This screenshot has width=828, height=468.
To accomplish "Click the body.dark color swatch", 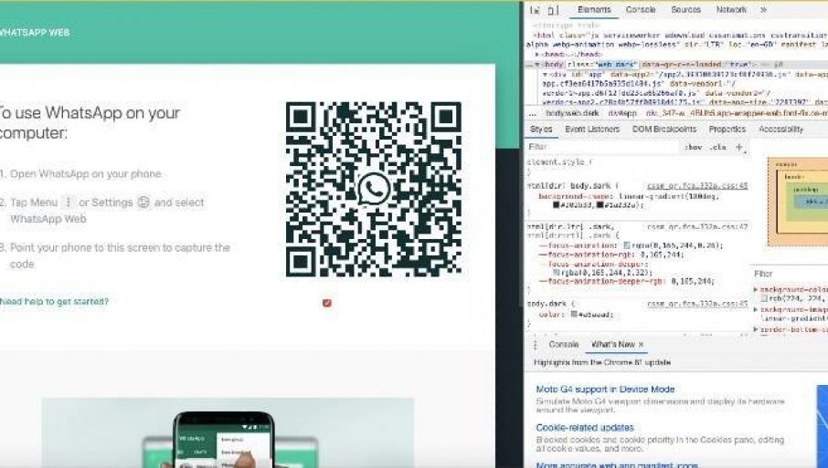I will pyautogui.click(x=573, y=315).
